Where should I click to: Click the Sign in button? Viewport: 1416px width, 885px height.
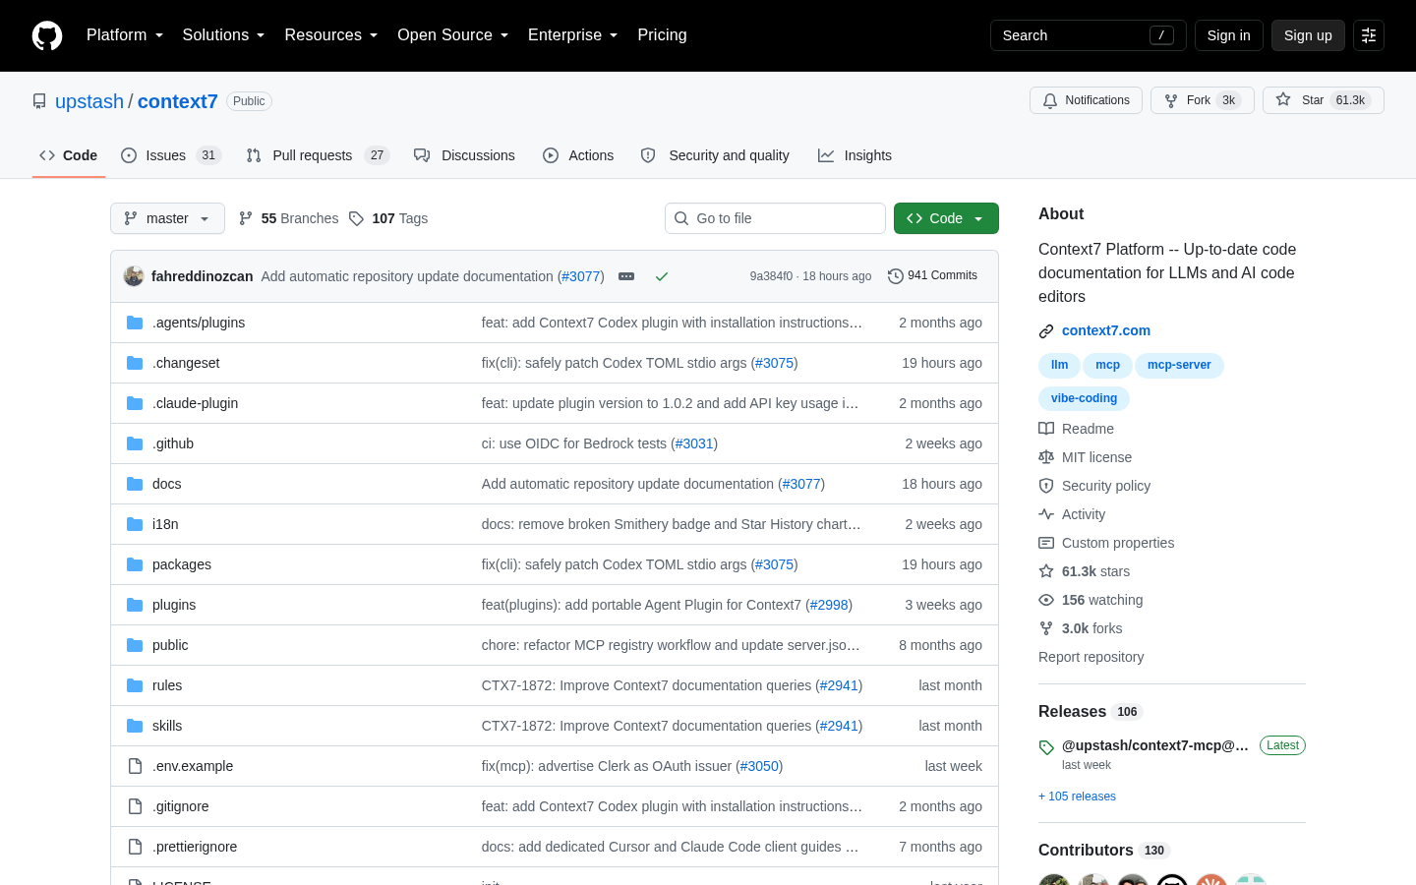pos(1229,35)
